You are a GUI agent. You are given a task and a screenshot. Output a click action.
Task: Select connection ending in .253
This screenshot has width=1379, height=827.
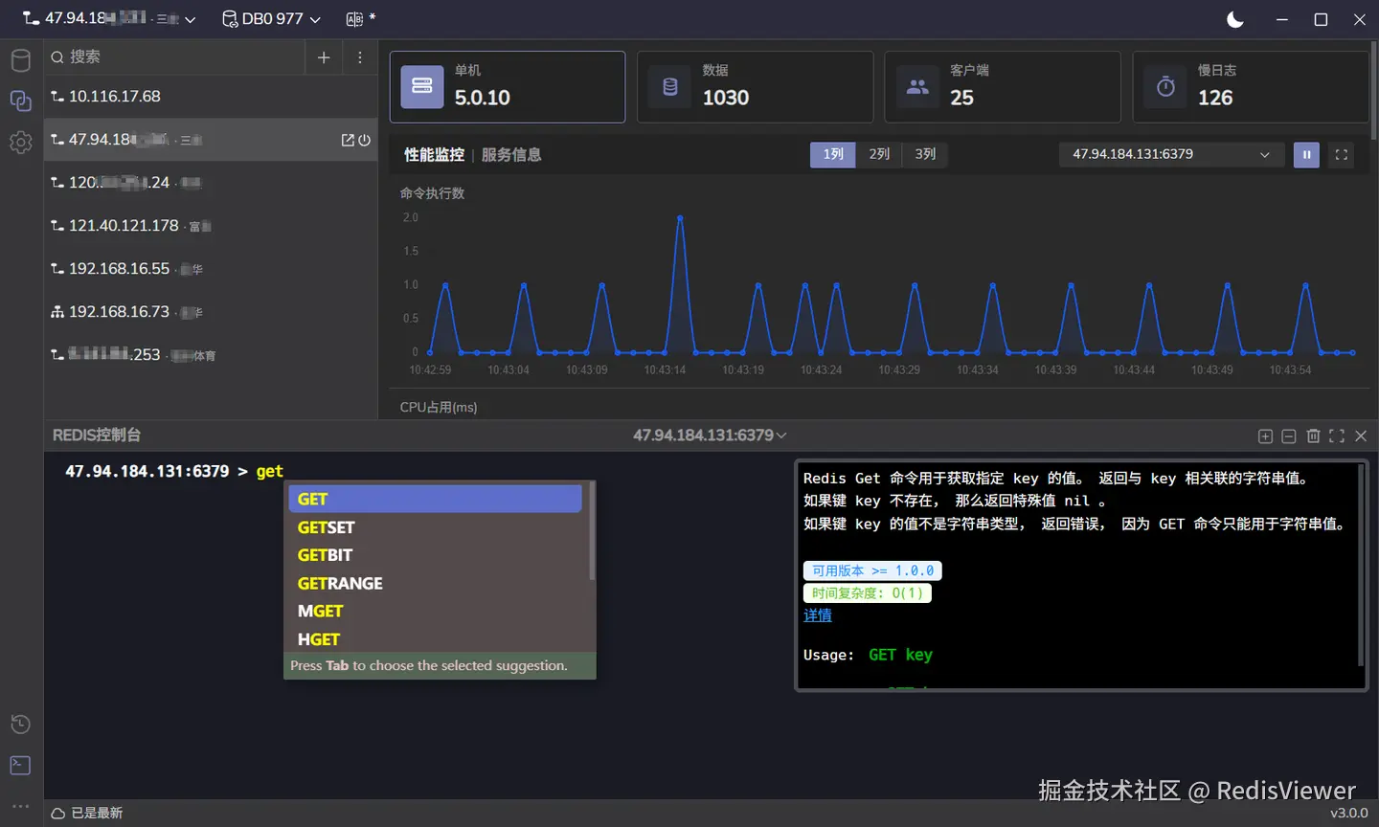pos(211,355)
